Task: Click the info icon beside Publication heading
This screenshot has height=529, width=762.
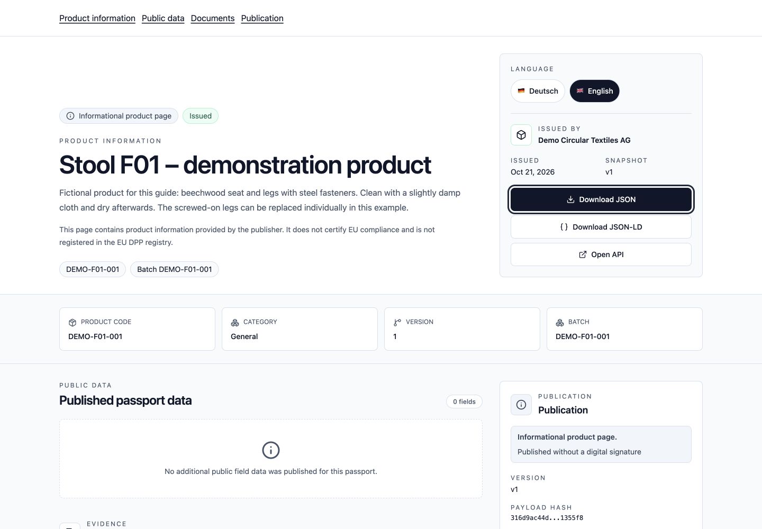Action: (x=521, y=405)
